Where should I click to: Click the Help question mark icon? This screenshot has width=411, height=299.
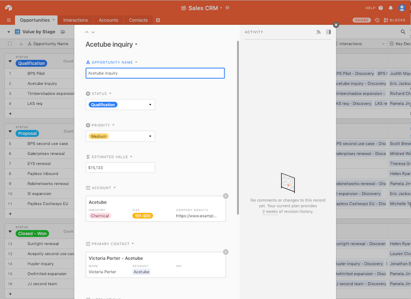[x=381, y=8]
